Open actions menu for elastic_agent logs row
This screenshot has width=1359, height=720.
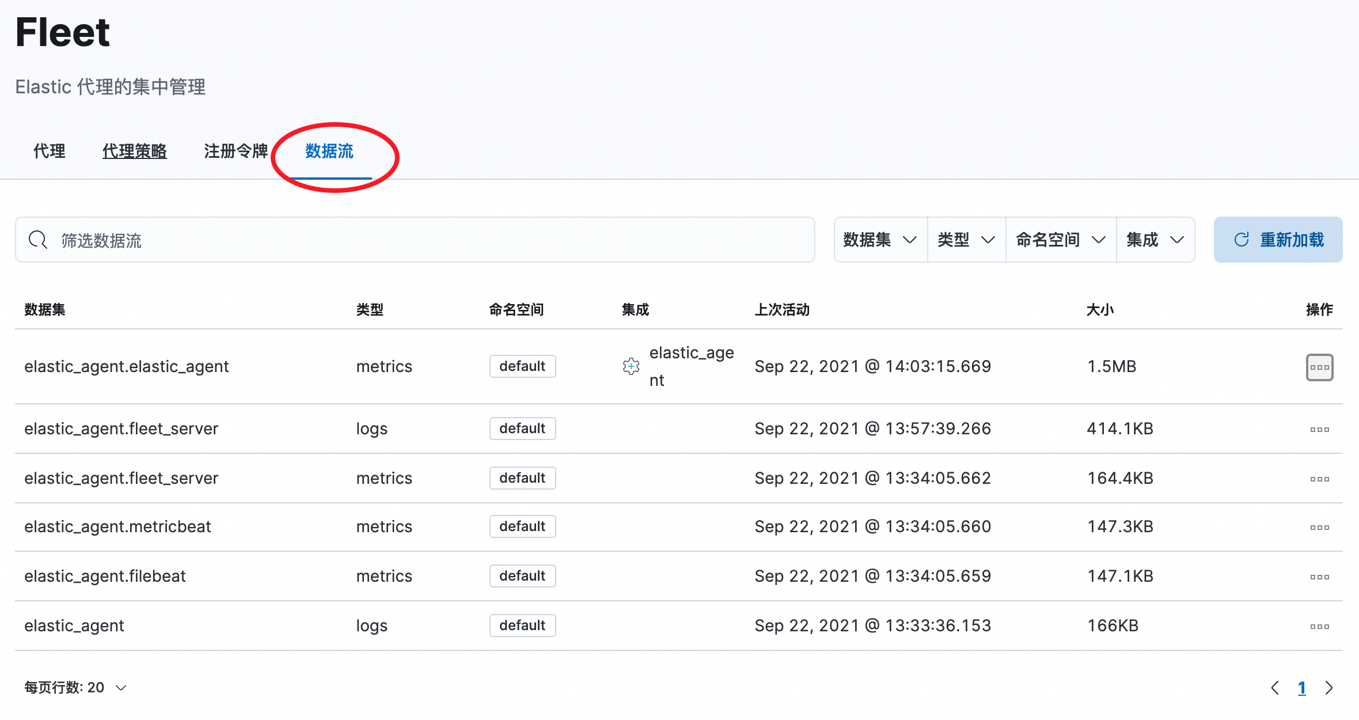[1319, 626]
